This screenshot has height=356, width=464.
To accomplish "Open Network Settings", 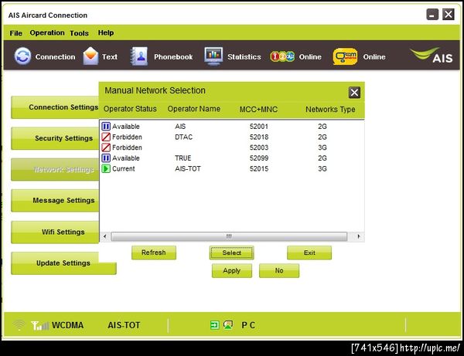I will tap(55, 170).
